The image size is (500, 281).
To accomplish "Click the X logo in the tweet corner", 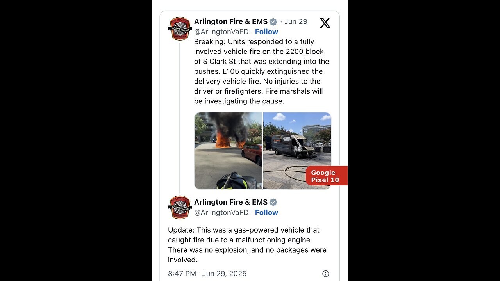I will pyautogui.click(x=325, y=23).
